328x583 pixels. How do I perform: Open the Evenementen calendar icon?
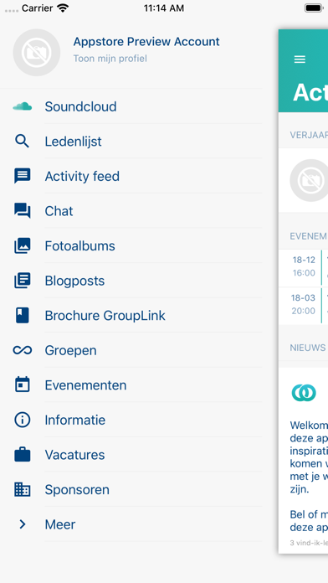tap(23, 384)
